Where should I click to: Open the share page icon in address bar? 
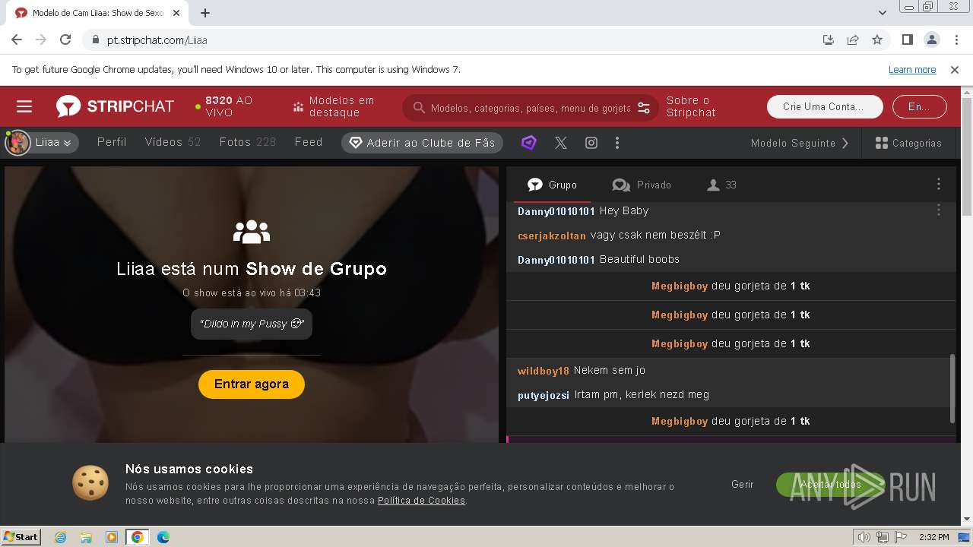tap(853, 40)
